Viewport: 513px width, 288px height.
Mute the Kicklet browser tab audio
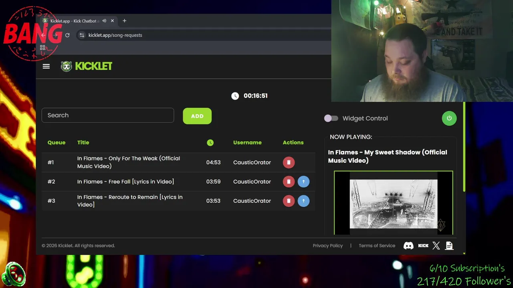click(x=104, y=21)
